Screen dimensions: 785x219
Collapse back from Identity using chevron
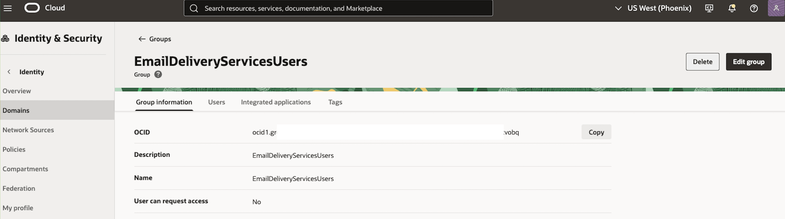(x=9, y=72)
